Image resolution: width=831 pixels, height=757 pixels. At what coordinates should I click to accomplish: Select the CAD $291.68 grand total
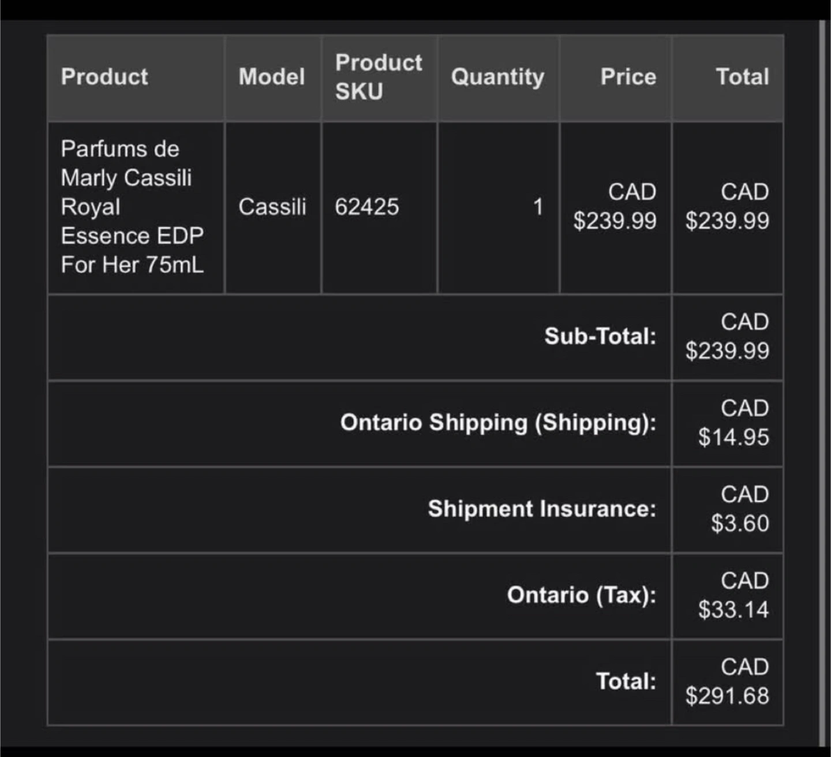[x=727, y=681]
